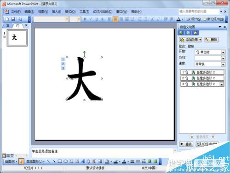Expand the 开始 (Start) dropdown
Viewport: 230px width, 173px height.
click(223, 52)
